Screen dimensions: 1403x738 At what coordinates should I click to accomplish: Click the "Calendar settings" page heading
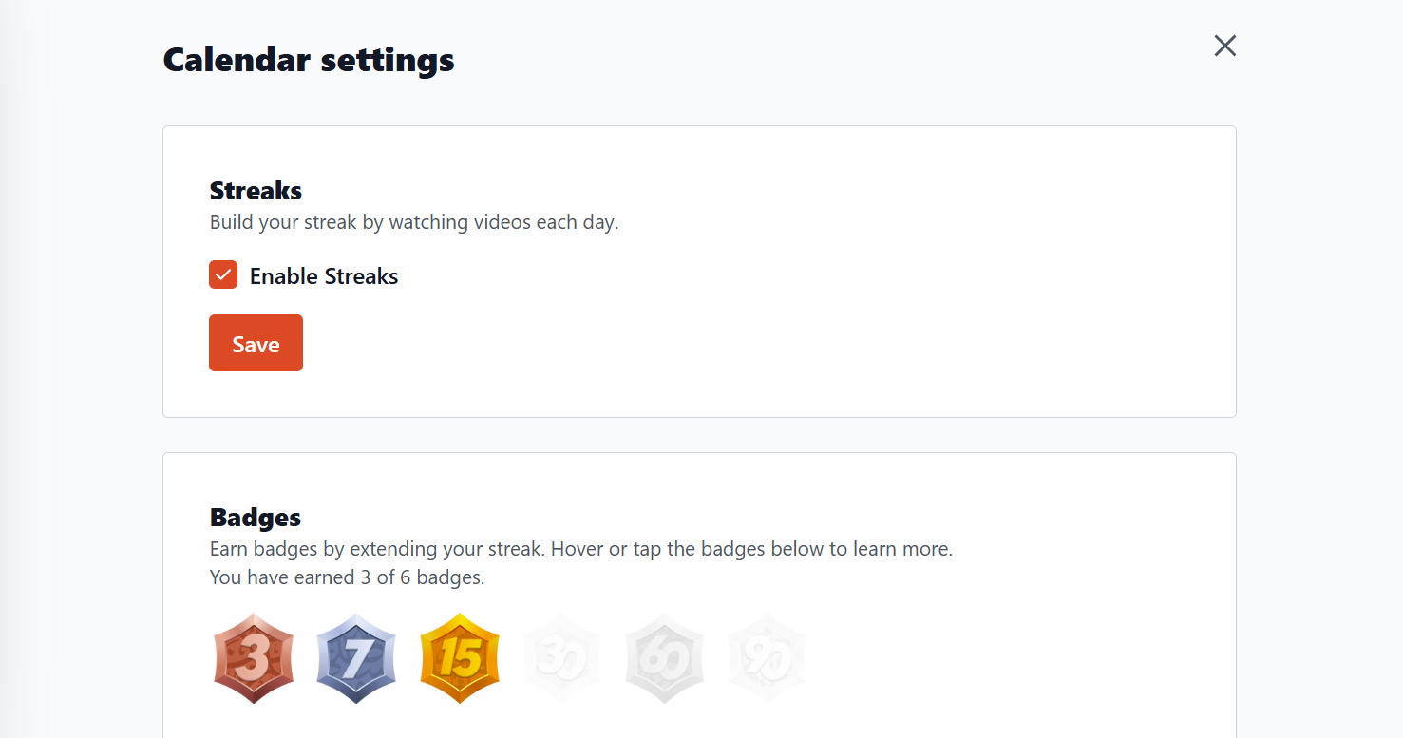[x=309, y=60]
